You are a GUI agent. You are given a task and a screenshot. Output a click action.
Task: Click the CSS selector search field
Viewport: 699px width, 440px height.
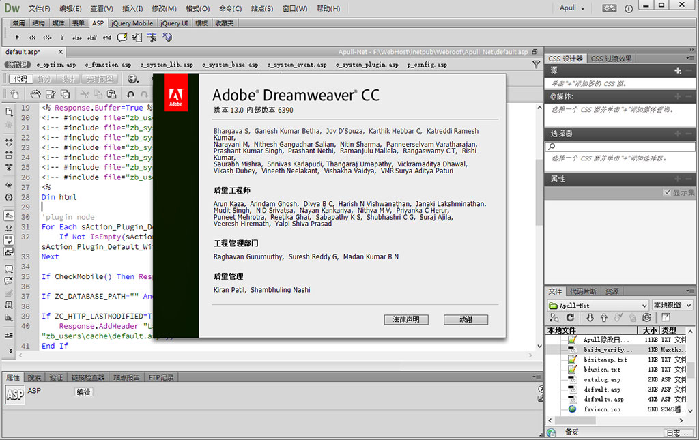click(x=620, y=146)
